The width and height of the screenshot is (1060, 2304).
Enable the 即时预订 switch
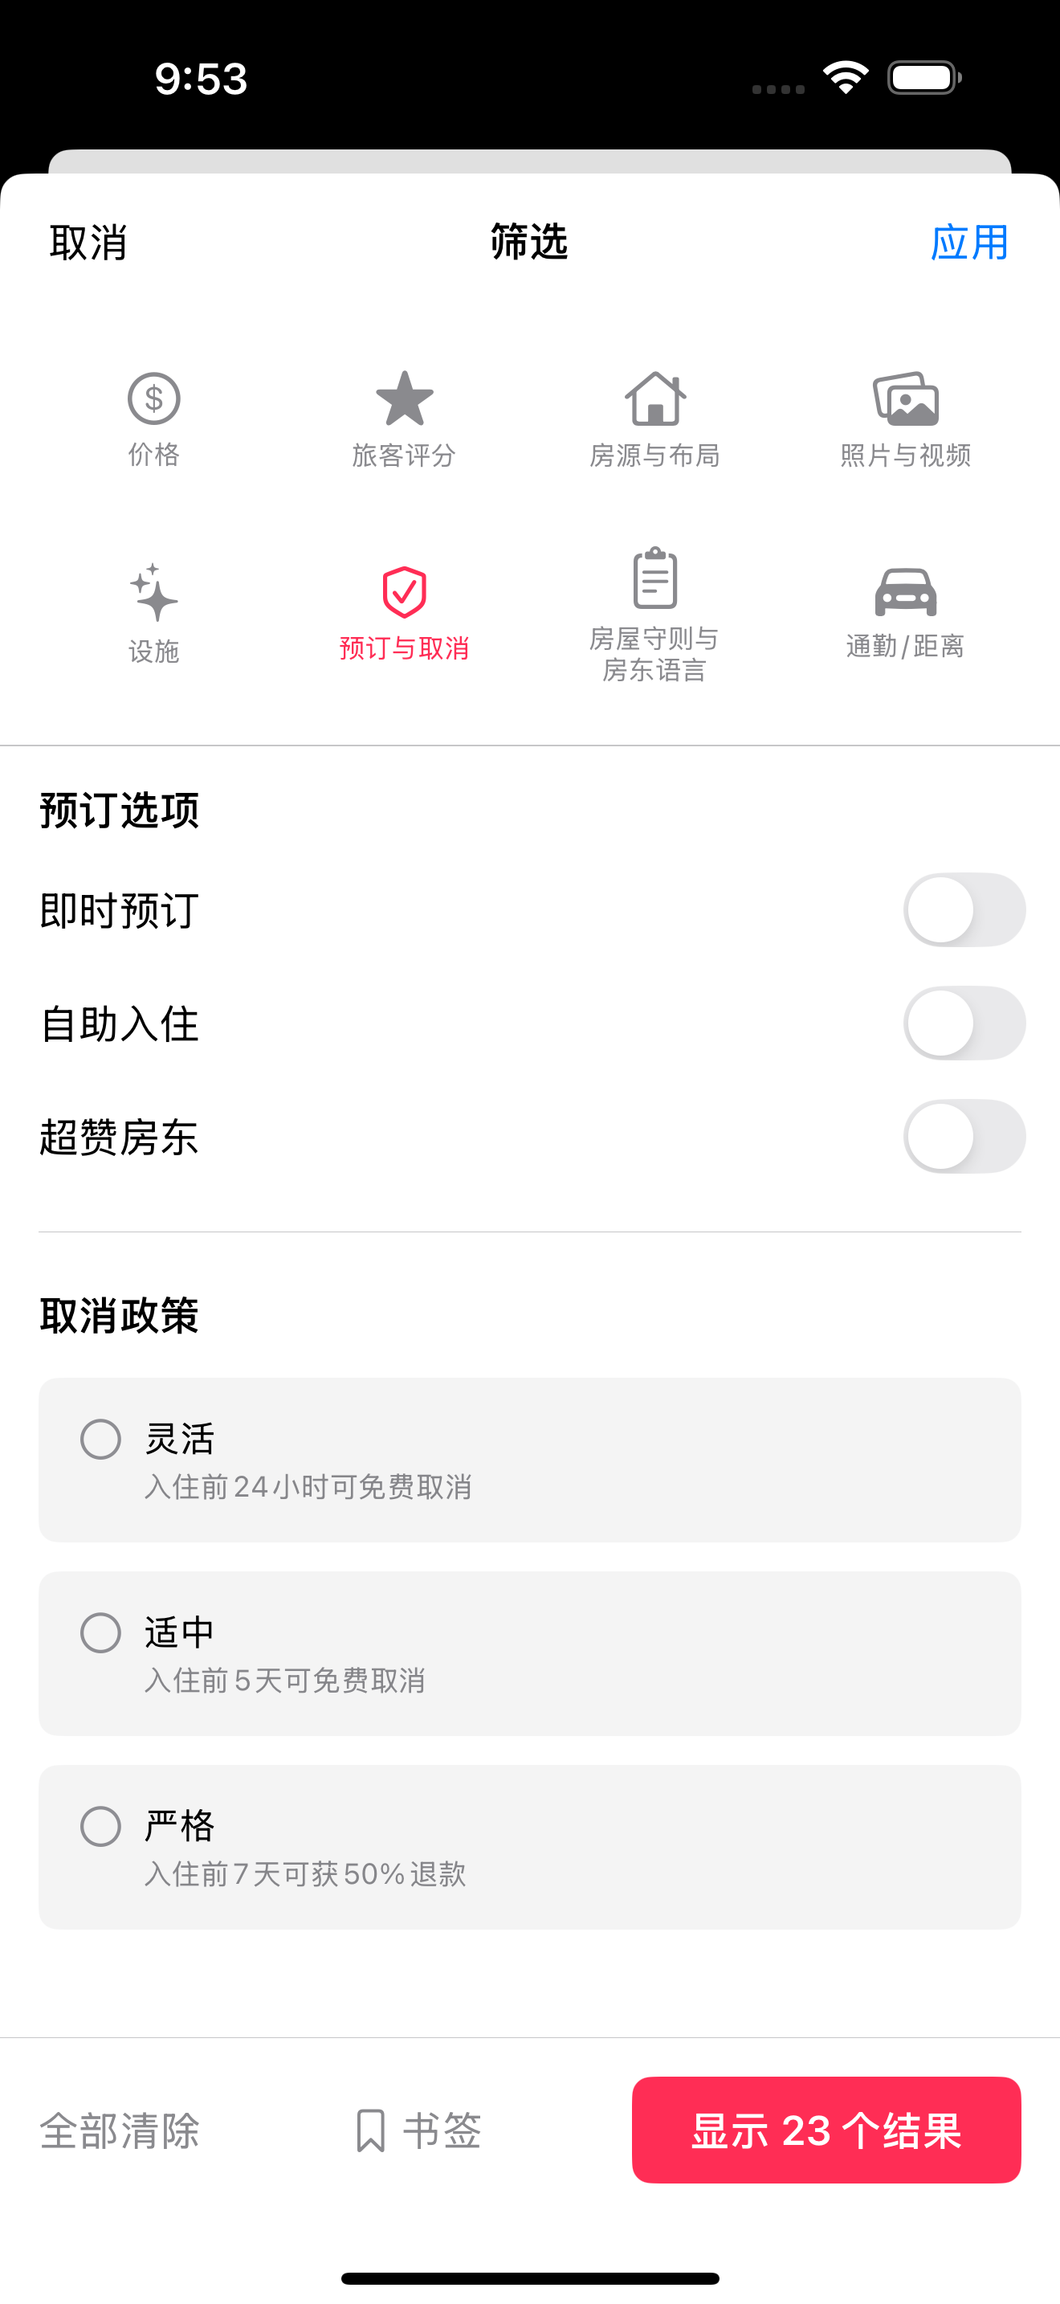tap(964, 909)
